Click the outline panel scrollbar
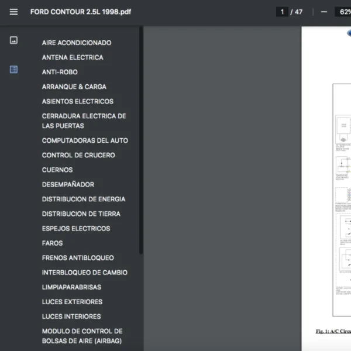Viewport: 351px width, 351px height. click(x=141, y=140)
